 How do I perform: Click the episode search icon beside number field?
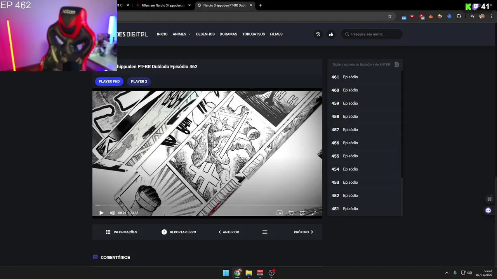coord(397,65)
